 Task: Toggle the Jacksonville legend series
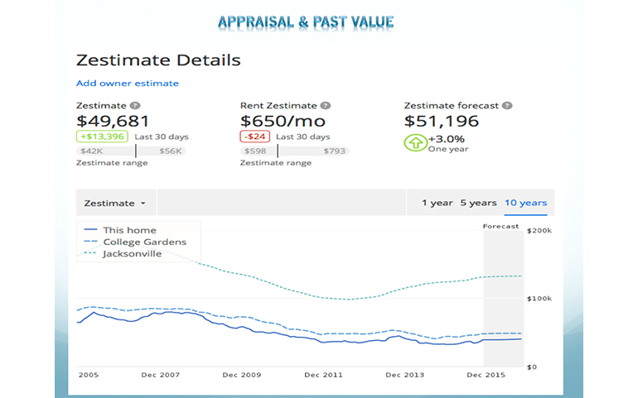132,254
